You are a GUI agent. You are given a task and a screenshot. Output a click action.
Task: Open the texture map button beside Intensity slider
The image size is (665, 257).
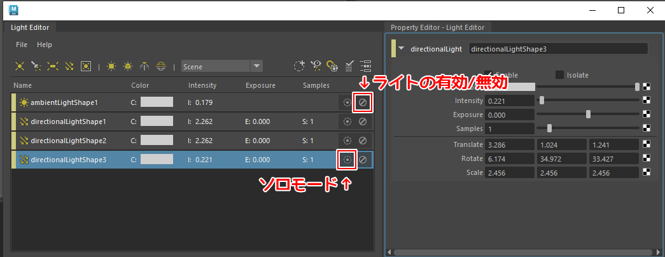[x=647, y=101]
